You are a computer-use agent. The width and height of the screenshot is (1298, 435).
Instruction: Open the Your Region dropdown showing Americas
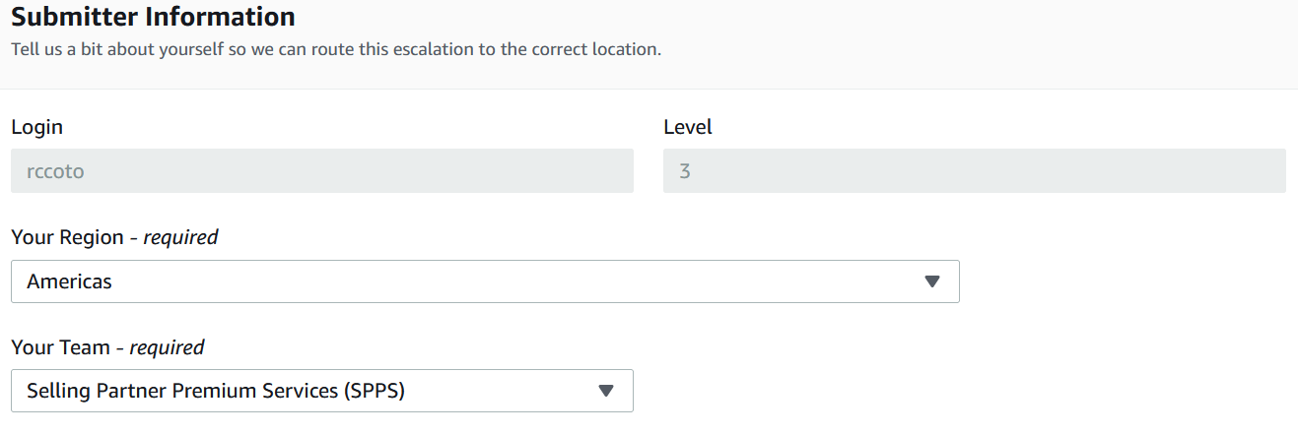[x=484, y=281]
